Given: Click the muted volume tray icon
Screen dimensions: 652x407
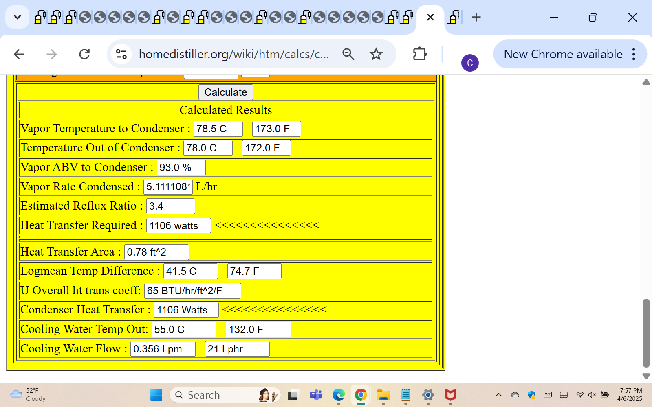Looking at the screenshot, I should (592, 395).
